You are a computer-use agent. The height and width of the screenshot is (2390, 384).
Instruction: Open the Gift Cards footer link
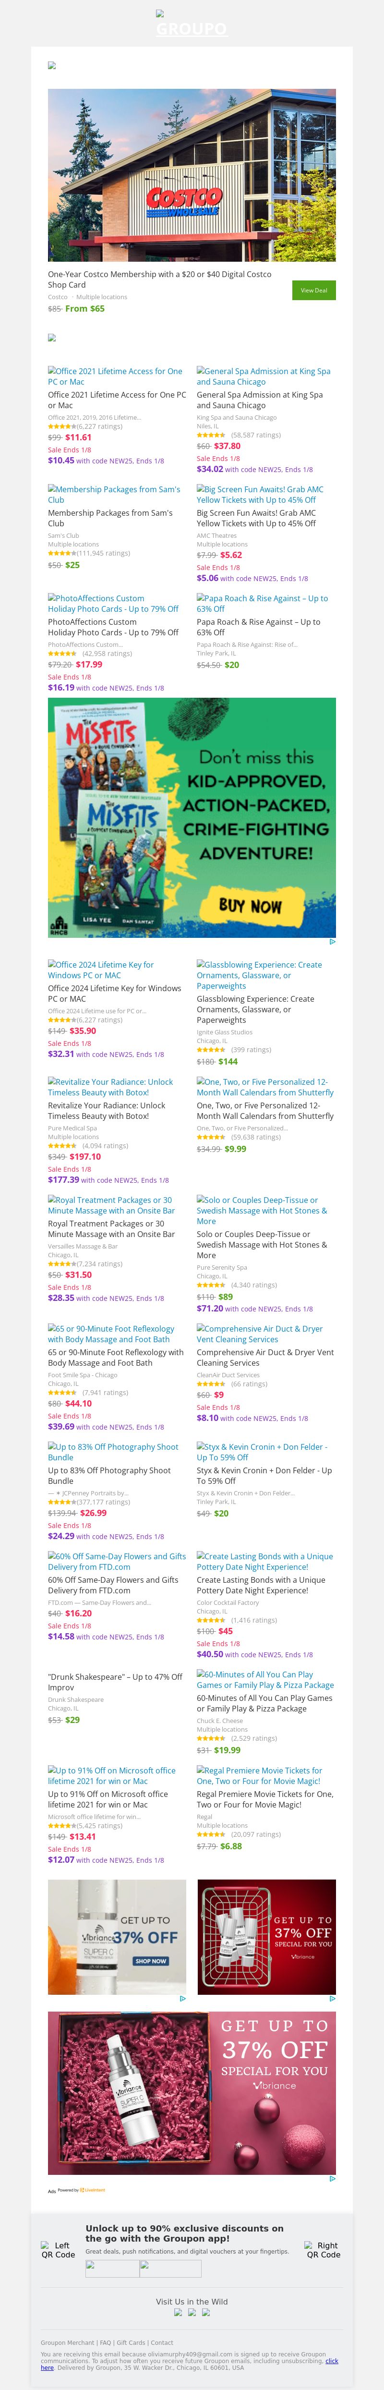click(x=131, y=2342)
